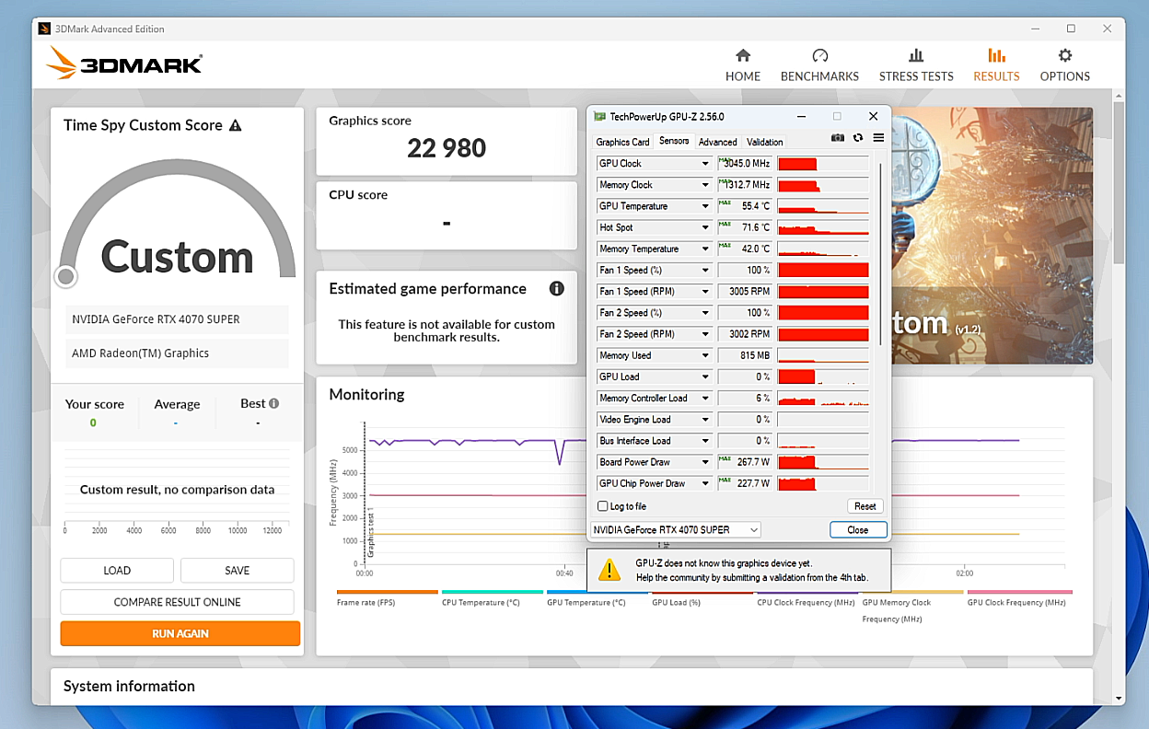The height and width of the screenshot is (729, 1149).
Task: Expand the Board Power Draw dropdown
Action: click(705, 462)
